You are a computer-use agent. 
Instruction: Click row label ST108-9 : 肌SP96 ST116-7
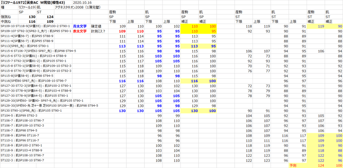(x=20, y=135)
